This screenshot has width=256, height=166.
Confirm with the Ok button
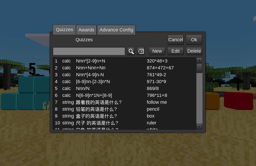click(194, 40)
